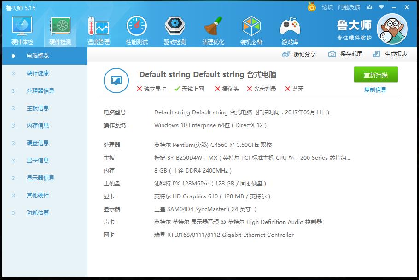Click 生成报表 (Generate Report)
This screenshot has height=280, width=419.
pyautogui.click(x=390, y=54)
